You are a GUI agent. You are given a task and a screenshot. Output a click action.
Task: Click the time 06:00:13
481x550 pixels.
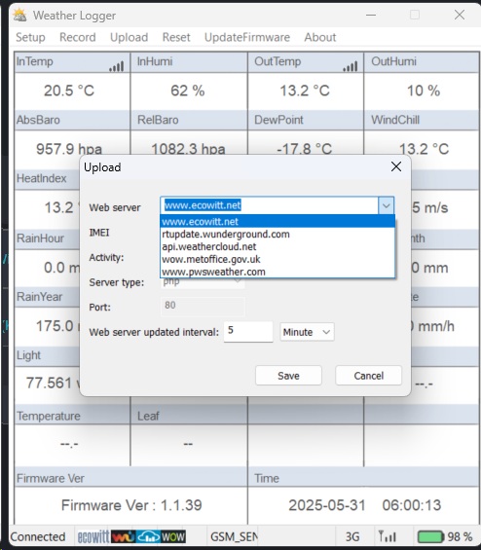412,505
